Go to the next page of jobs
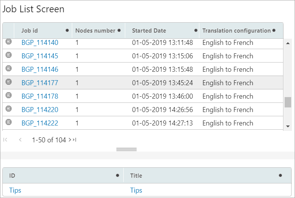 (70, 140)
